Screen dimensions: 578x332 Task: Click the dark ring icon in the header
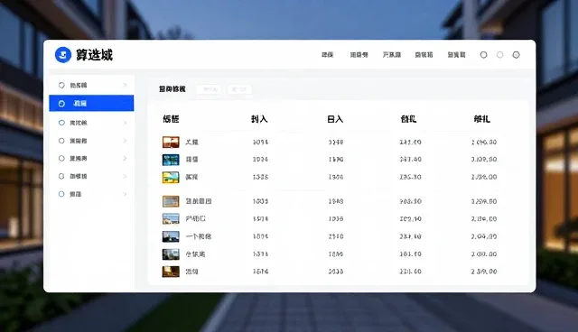[x=484, y=55]
